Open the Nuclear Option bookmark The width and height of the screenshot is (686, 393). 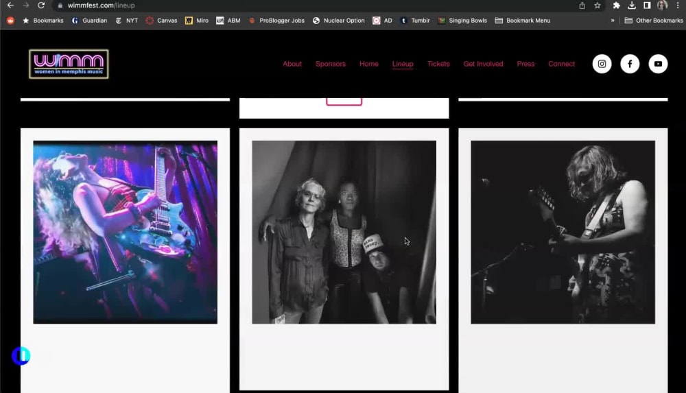339,21
